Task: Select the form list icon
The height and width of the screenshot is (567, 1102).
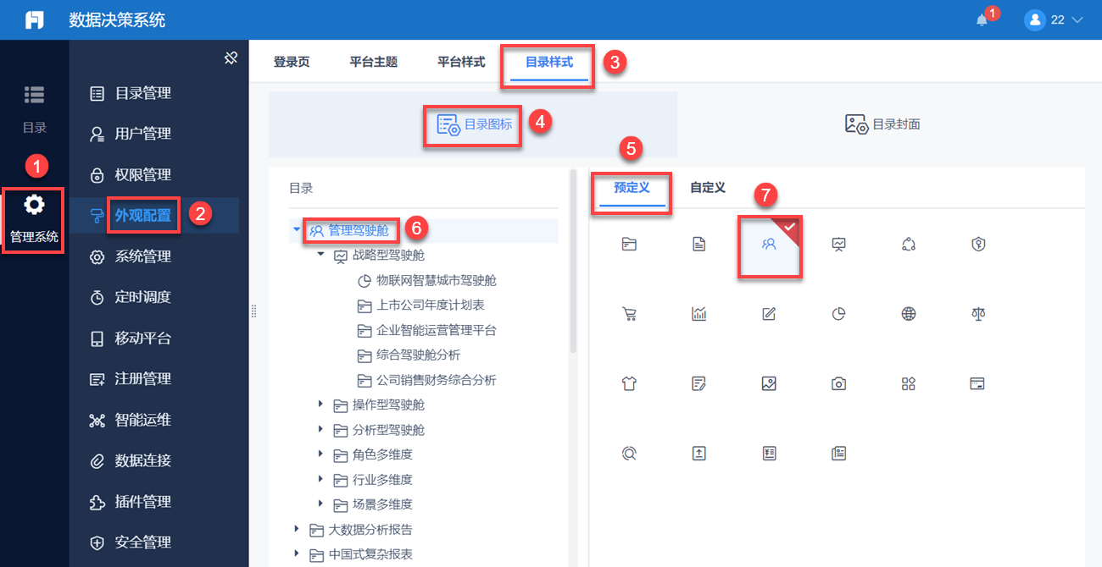Action: coord(769,453)
